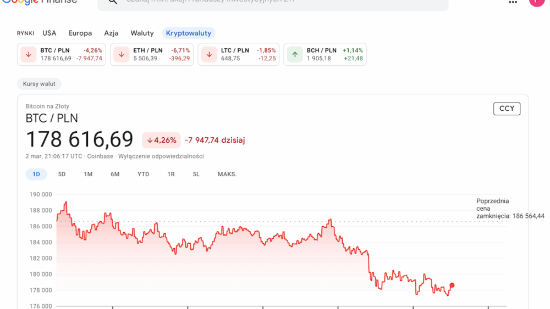Select the 1R chart range
The width and height of the screenshot is (550, 309).
point(171,175)
